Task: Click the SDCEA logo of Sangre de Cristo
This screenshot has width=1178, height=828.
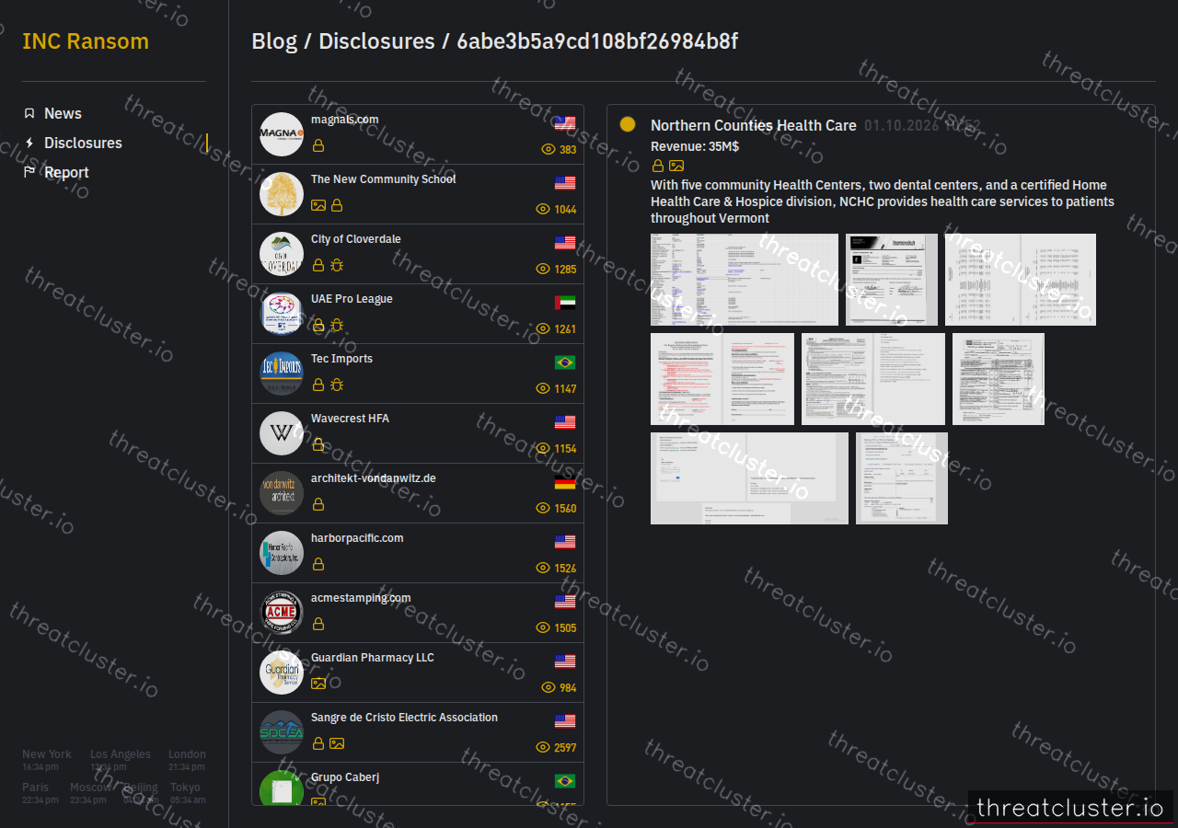Action: (282, 732)
